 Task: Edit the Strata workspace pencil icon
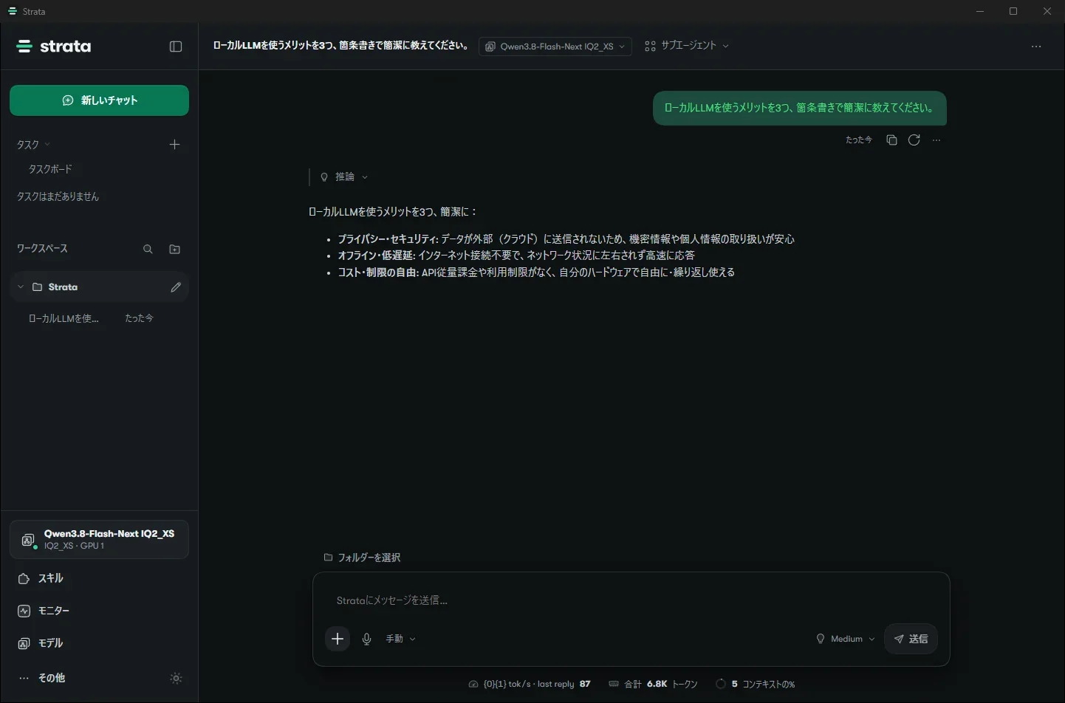click(176, 287)
